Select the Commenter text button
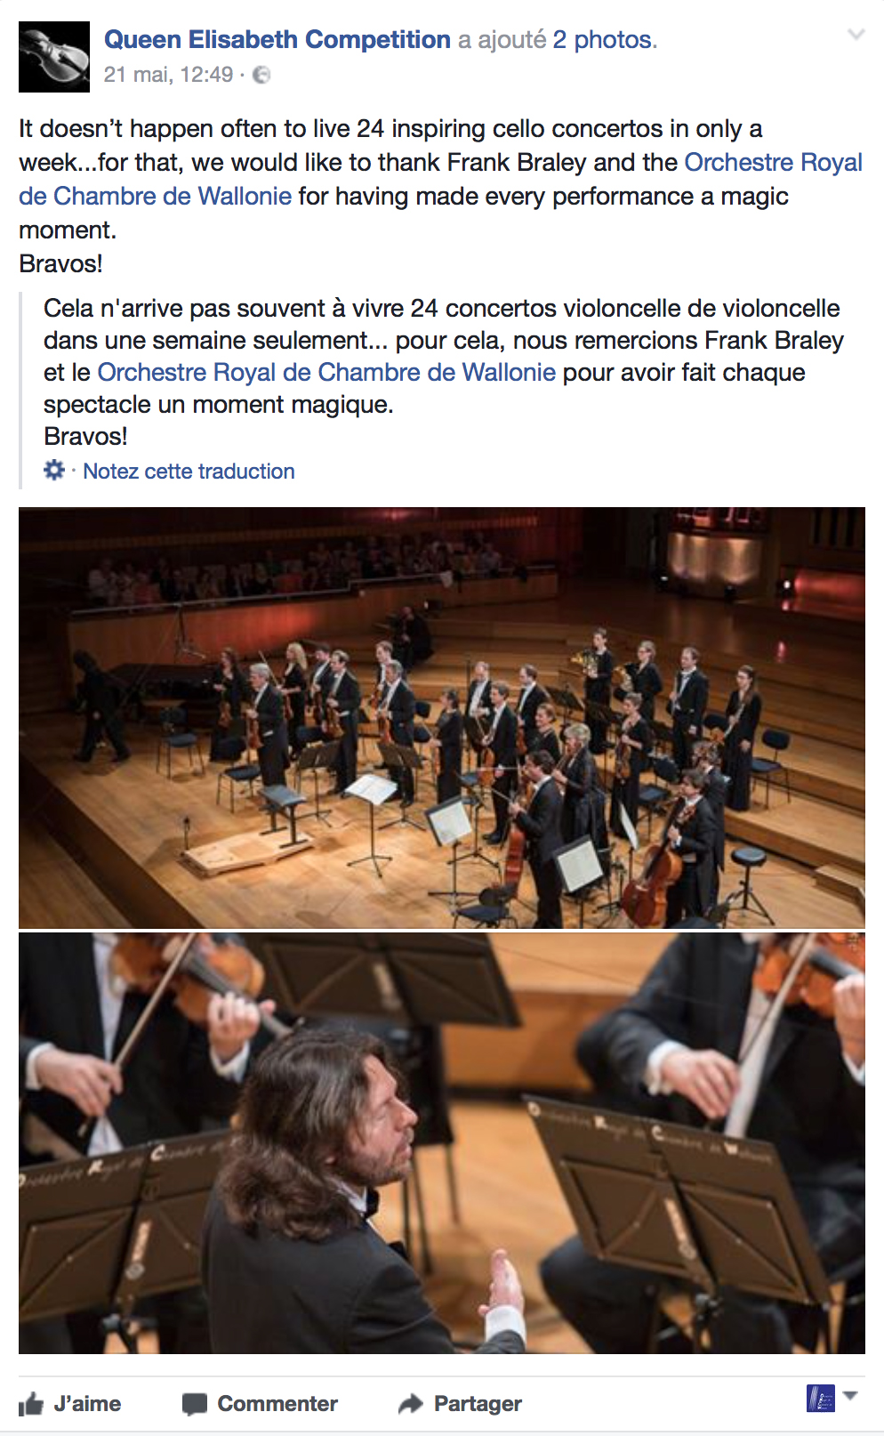This screenshot has height=1436, width=884. click(x=277, y=1404)
